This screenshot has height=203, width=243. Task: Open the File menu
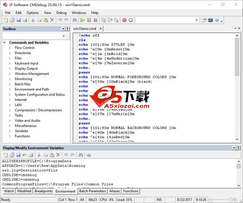[8, 13]
